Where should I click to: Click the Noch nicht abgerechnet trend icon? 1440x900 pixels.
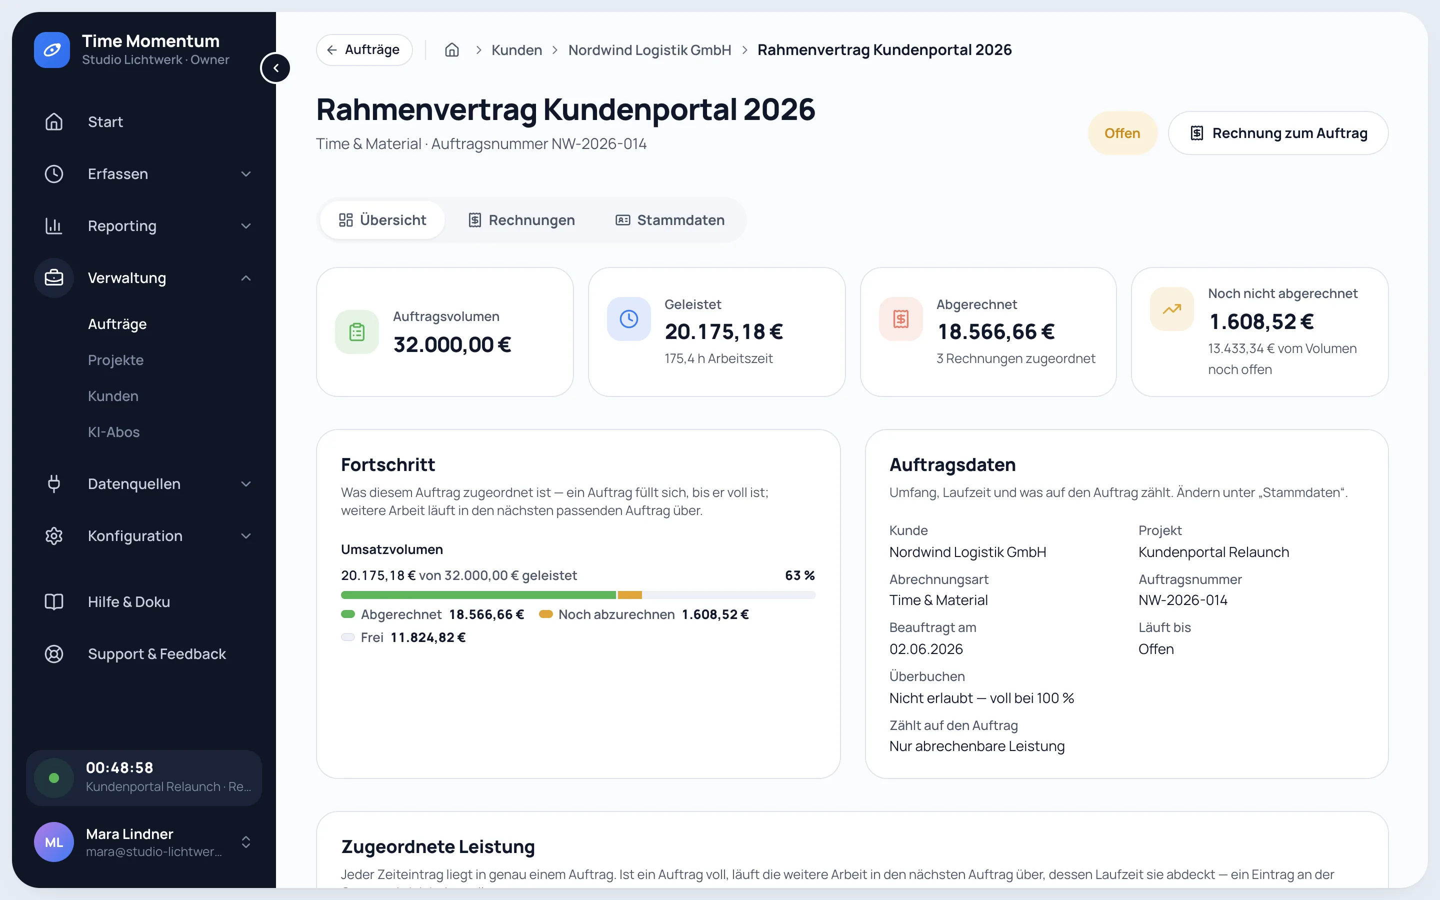[x=1171, y=309]
